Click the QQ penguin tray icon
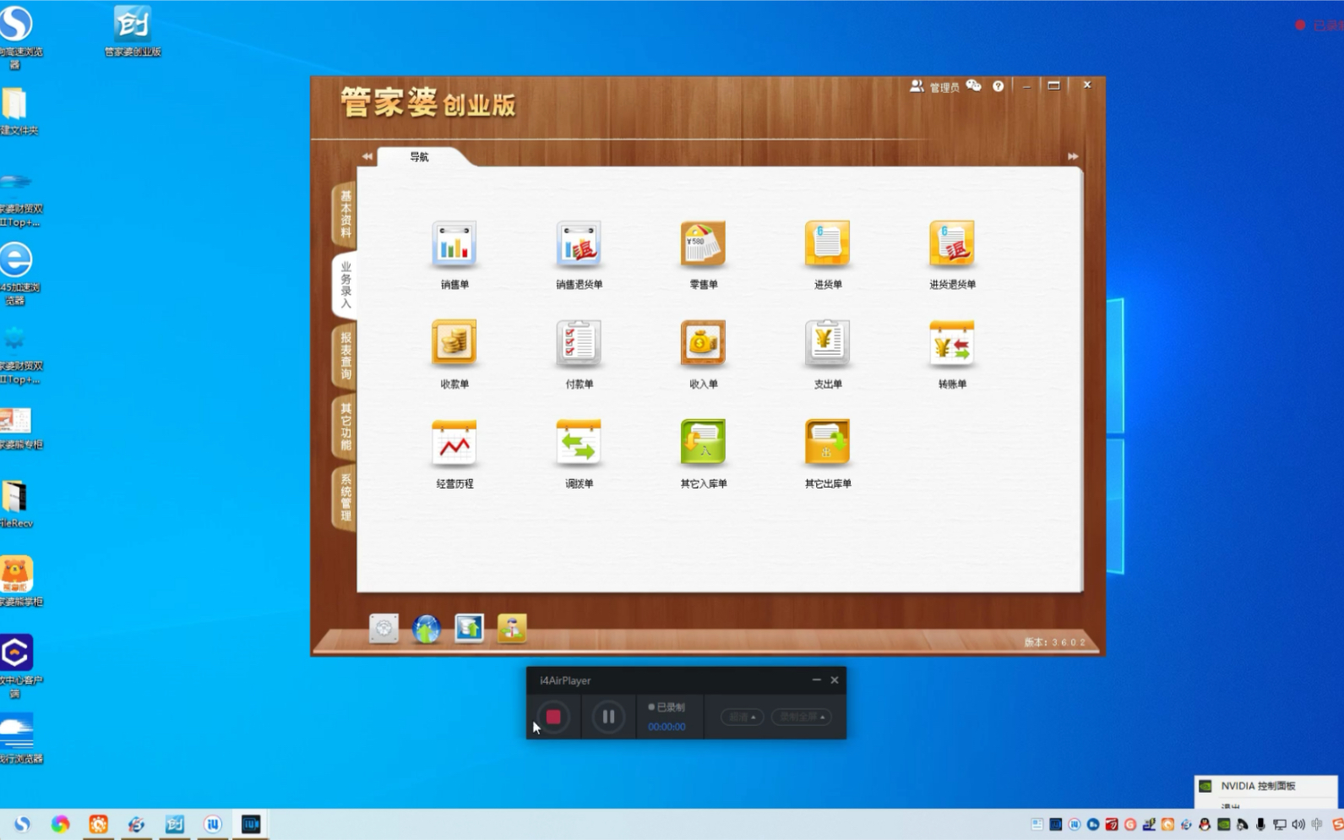 coord(1205,825)
